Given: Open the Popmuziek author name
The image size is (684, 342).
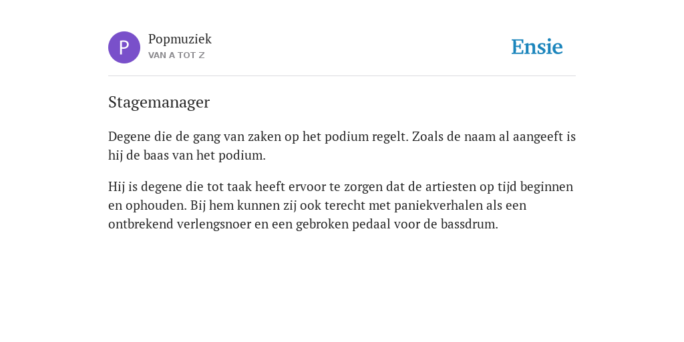Looking at the screenshot, I should coord(180,39).
